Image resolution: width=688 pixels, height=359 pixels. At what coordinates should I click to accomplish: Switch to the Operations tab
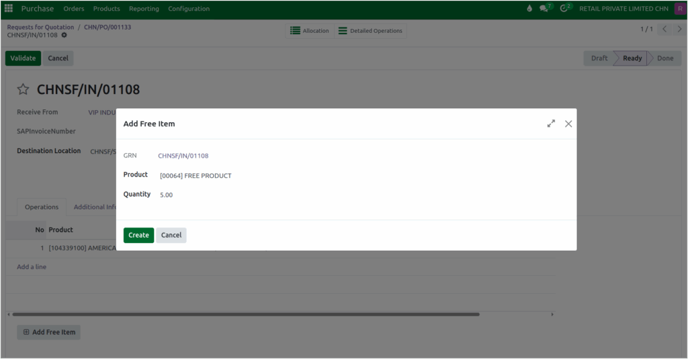point(42,207)
